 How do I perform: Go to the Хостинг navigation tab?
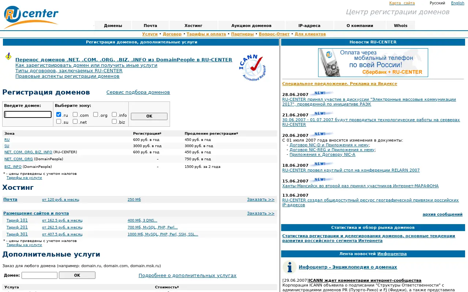(193, 26)
